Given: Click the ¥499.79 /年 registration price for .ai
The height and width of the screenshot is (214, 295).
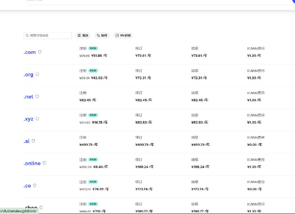Looking at the screenshot, I should [x=88, y=145].
